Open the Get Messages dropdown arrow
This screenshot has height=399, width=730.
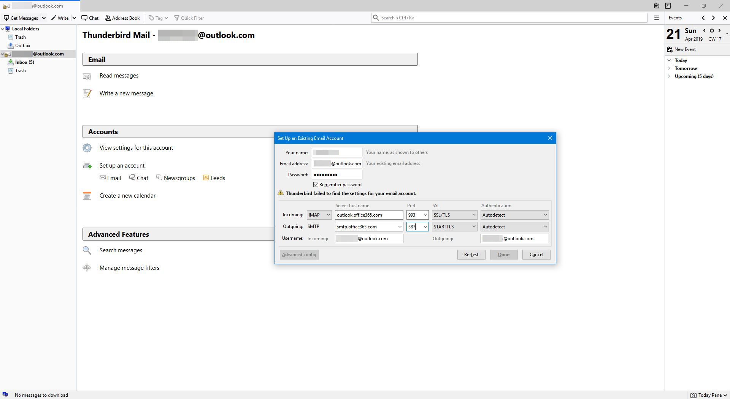tap(44, 18)
